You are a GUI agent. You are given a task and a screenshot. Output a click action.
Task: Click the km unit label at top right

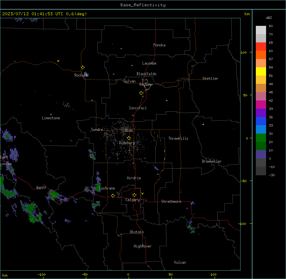click(x=247, y=14)
